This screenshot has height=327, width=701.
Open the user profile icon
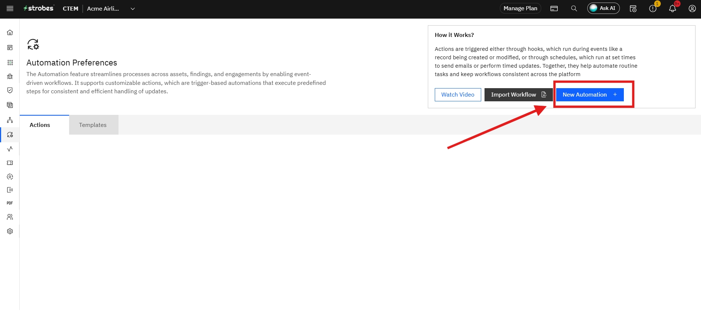click(x=692, y=8)
